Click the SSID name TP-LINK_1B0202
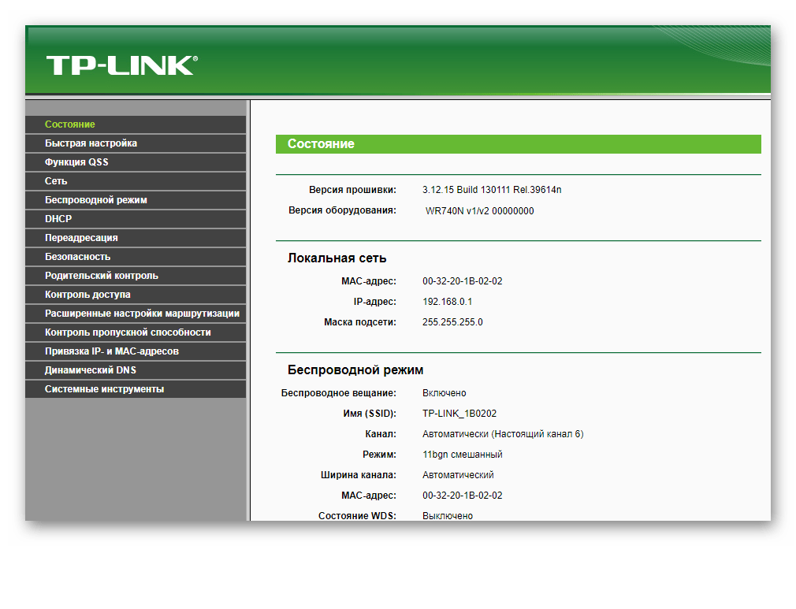The height and width of the screenshot is (609, 796). coord(459,414)
